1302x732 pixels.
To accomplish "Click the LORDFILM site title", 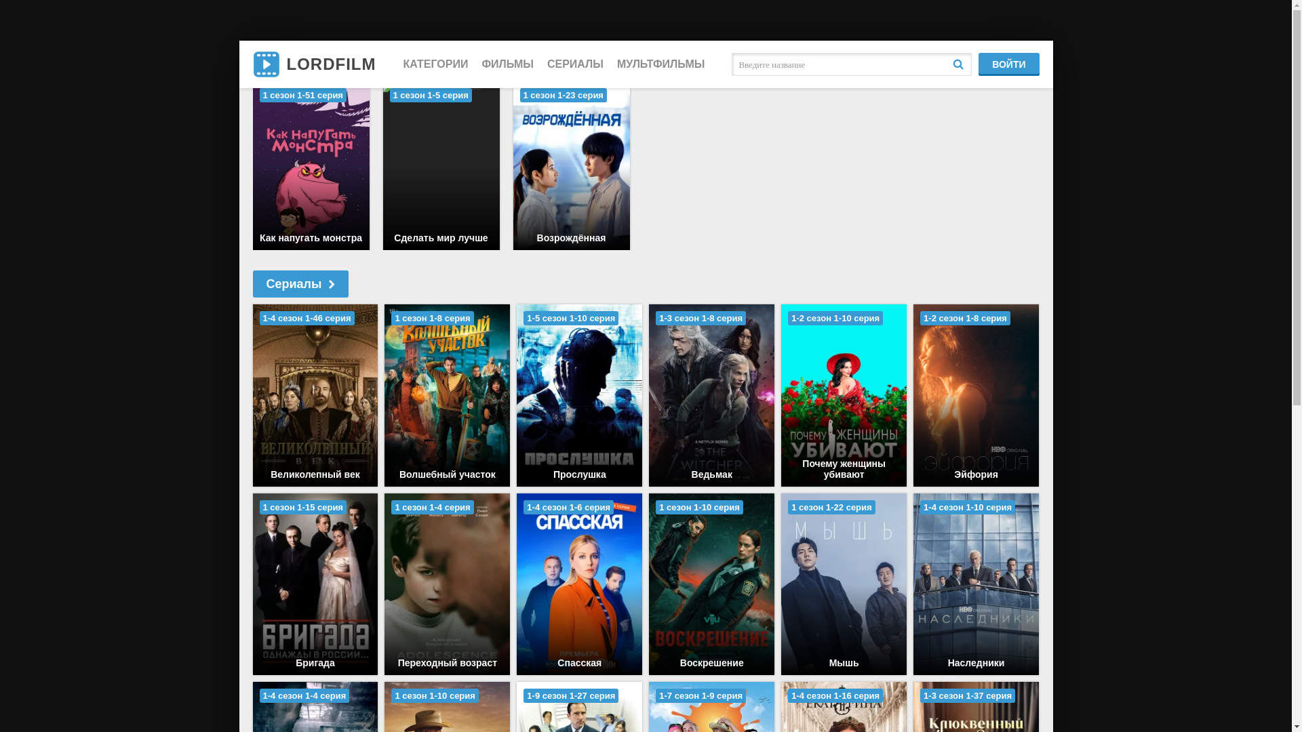I will (331, 64).
